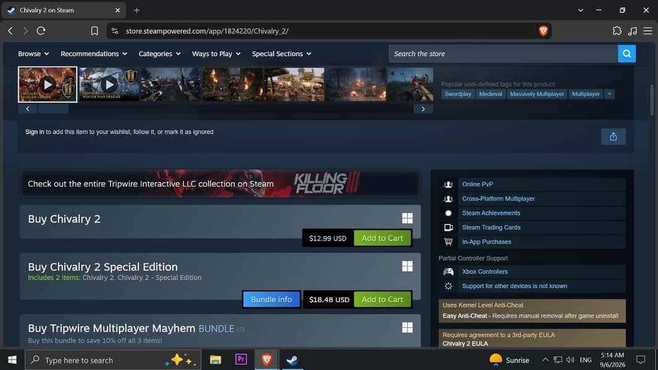Open the Cross-Platform Multiplayer link

click(498, 199)
